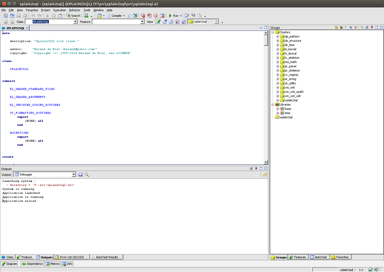
Task: Add a new cluster in the Groups panel
Action: click(336, 27)
